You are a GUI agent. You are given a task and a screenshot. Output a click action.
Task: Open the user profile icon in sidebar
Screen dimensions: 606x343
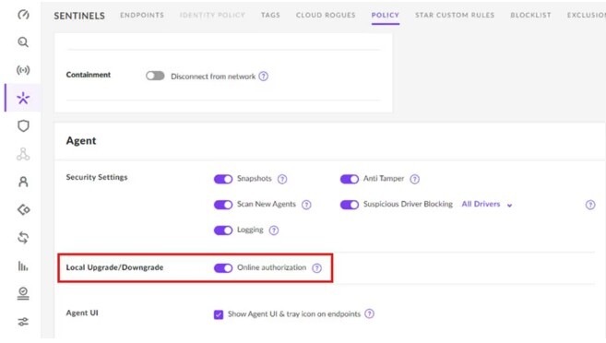pos(23,182)
